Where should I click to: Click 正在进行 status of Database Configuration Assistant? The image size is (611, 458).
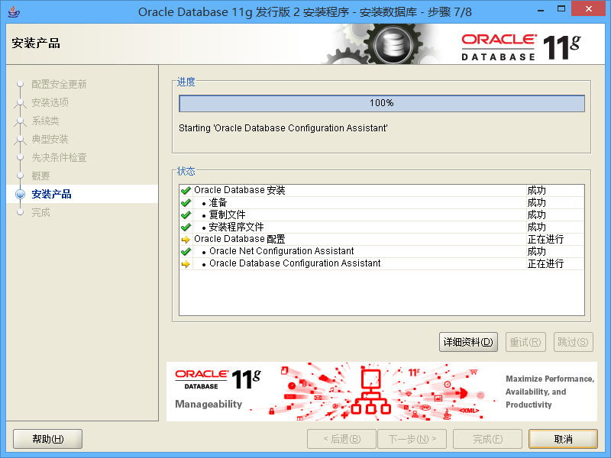(x=545, y=263)
